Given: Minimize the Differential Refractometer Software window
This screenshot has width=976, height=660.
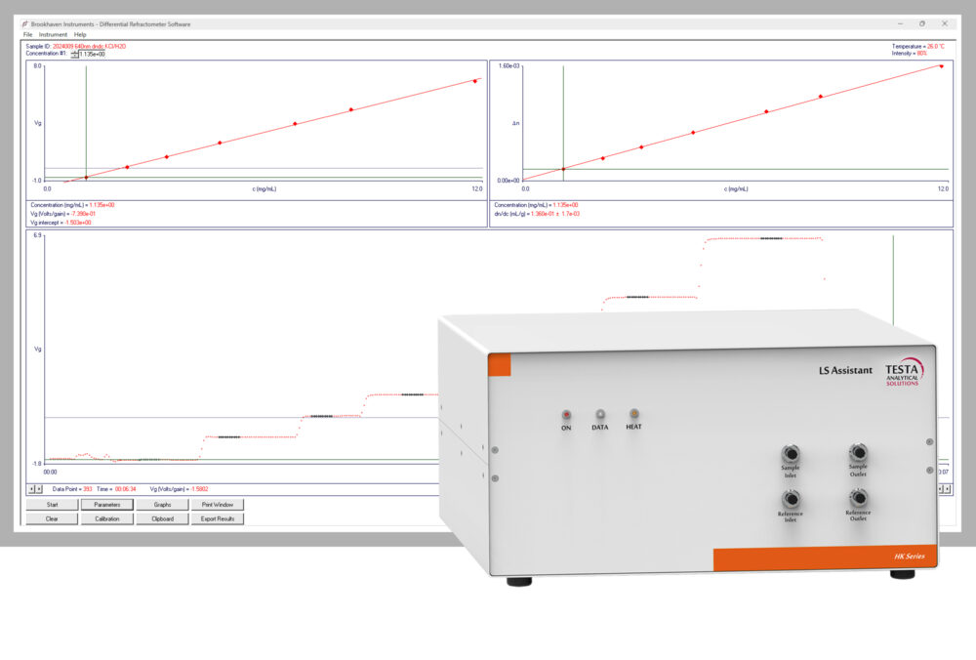Looking at the screenshot, I should point(900,24).
